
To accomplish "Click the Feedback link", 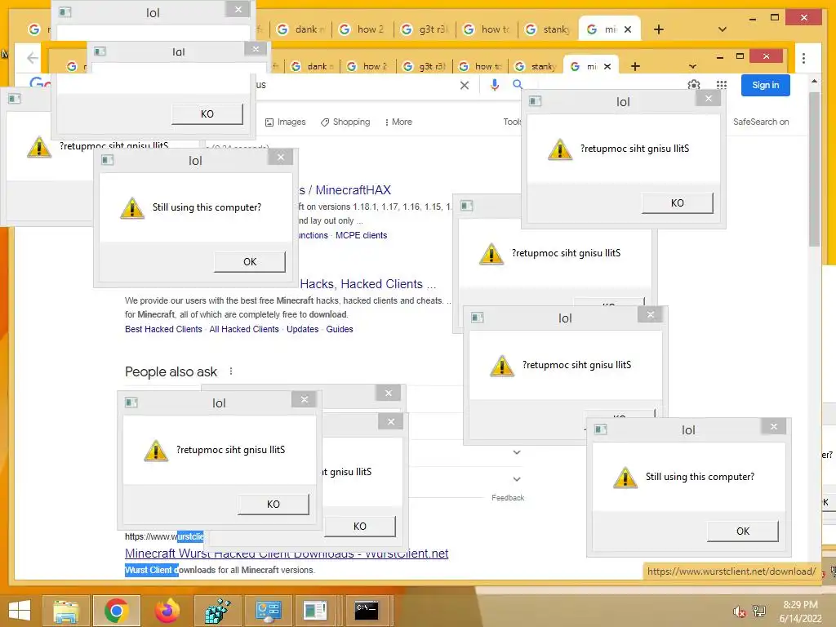I will (x=508, y=498).
